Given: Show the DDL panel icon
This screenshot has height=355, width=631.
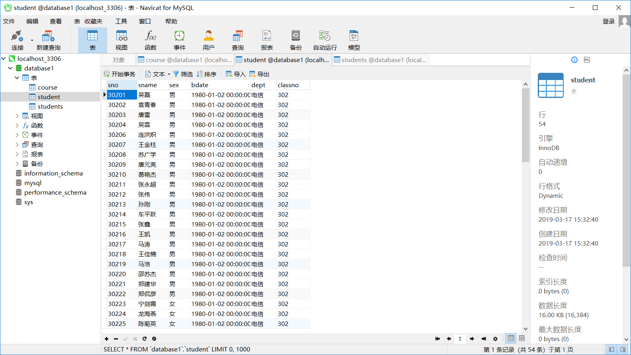Looking at the screenshot, I should coord(587,60).
